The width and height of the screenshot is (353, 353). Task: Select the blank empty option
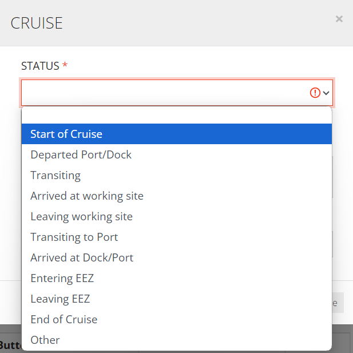[x=176, y=115]
